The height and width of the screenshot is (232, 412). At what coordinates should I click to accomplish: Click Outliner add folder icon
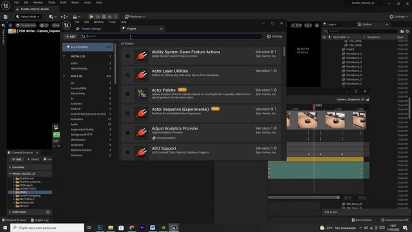(402, 32)
